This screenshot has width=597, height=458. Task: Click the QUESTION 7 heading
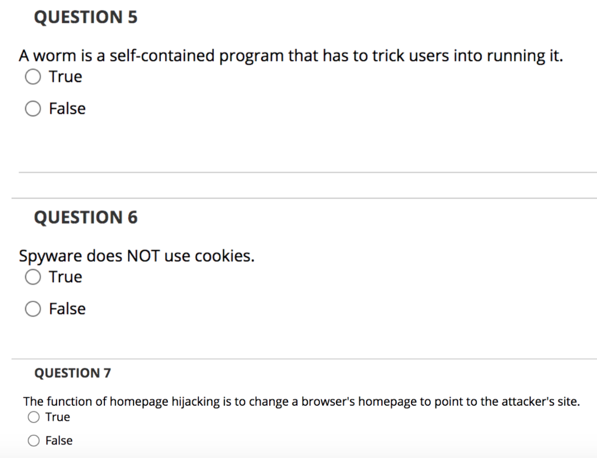(72, 373)
